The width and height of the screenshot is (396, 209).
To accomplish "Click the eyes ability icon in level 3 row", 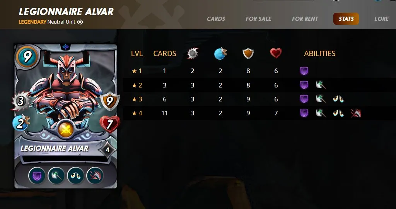I will click(338, 99).
